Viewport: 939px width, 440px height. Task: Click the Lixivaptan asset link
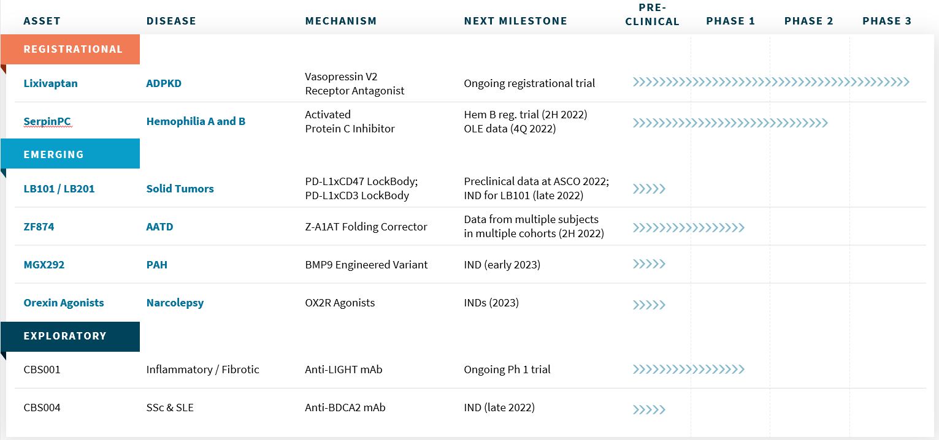click(x=50, y=83)
